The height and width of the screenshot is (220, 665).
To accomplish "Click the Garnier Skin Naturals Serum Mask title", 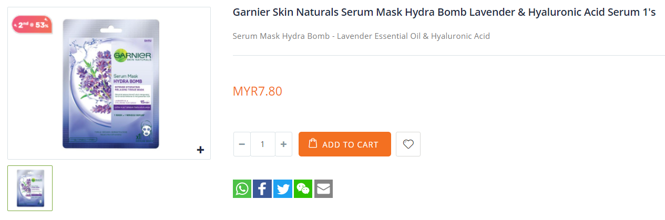I will 444,12.
